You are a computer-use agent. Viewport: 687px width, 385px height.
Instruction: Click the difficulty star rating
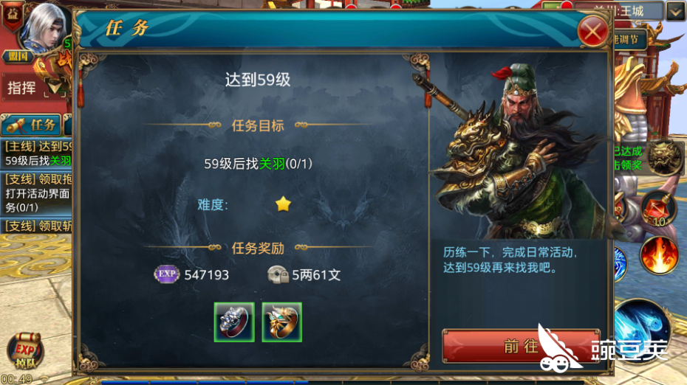[x=283, y=204]
